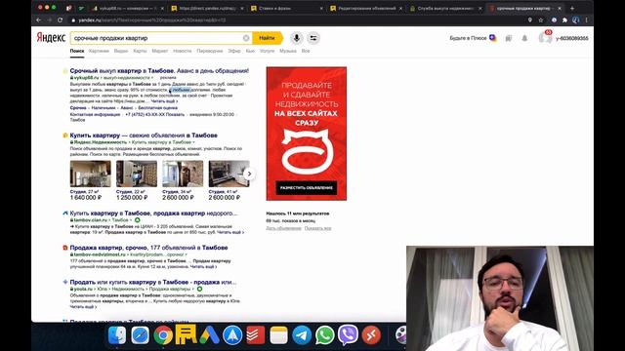Image resolution: width=625 pixels, height=351 pixels.
Task: Click Показать все link under the banner
Action: click(317, 228)
